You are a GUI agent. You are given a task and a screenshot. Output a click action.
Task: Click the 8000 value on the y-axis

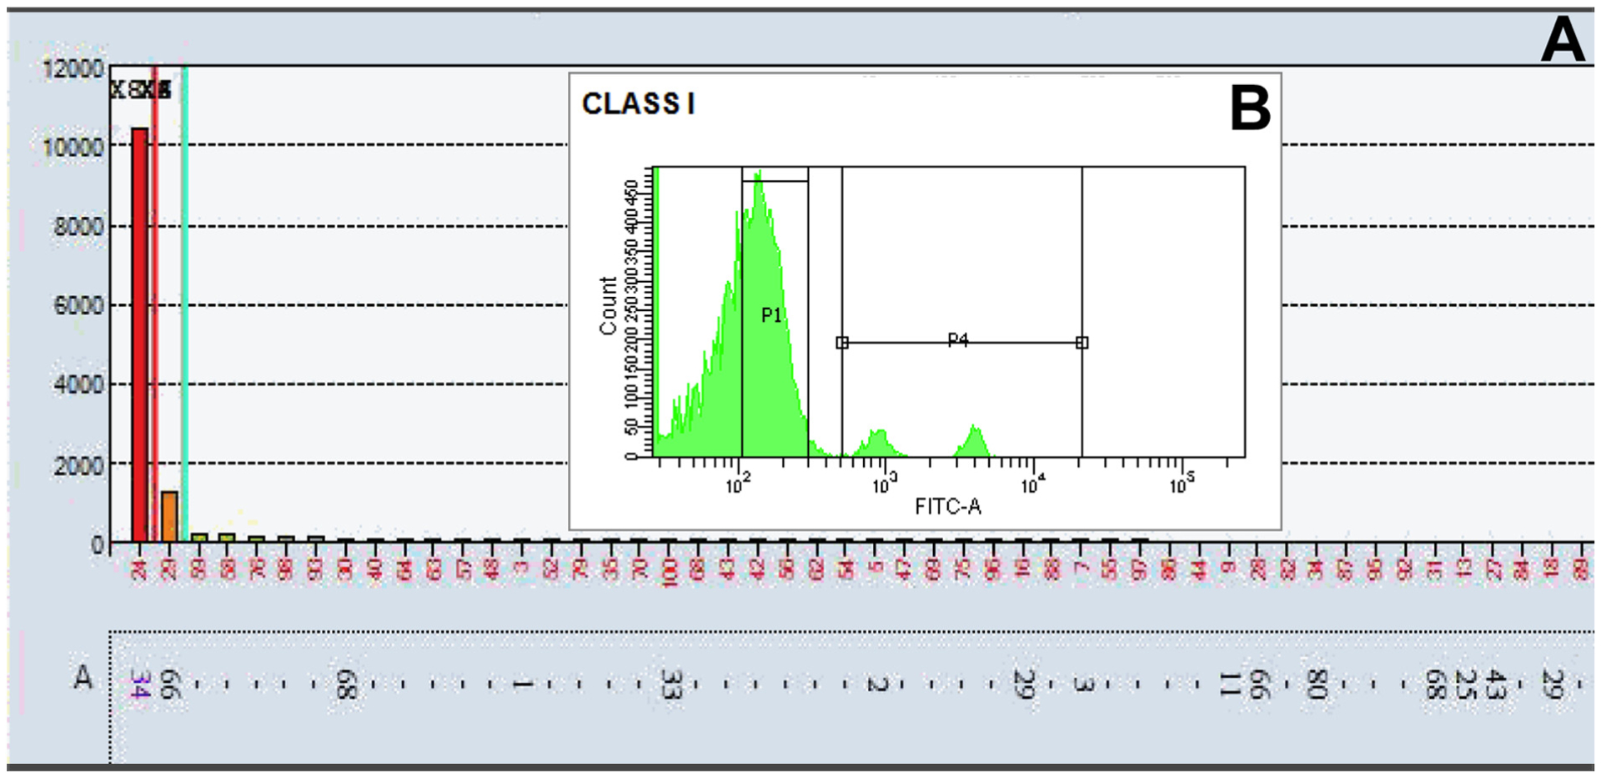point(78,227)
